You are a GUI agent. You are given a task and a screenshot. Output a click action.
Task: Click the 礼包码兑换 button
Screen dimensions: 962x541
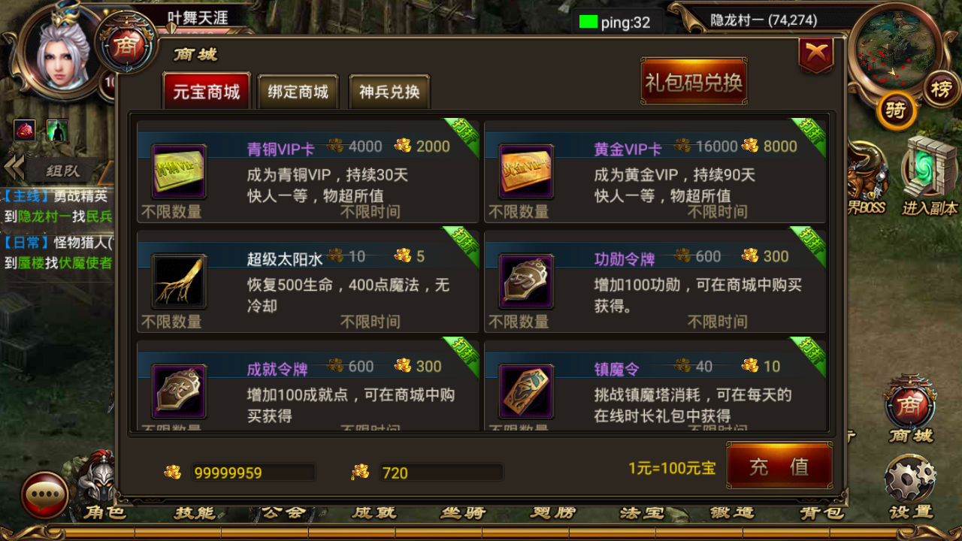(694, 81)
